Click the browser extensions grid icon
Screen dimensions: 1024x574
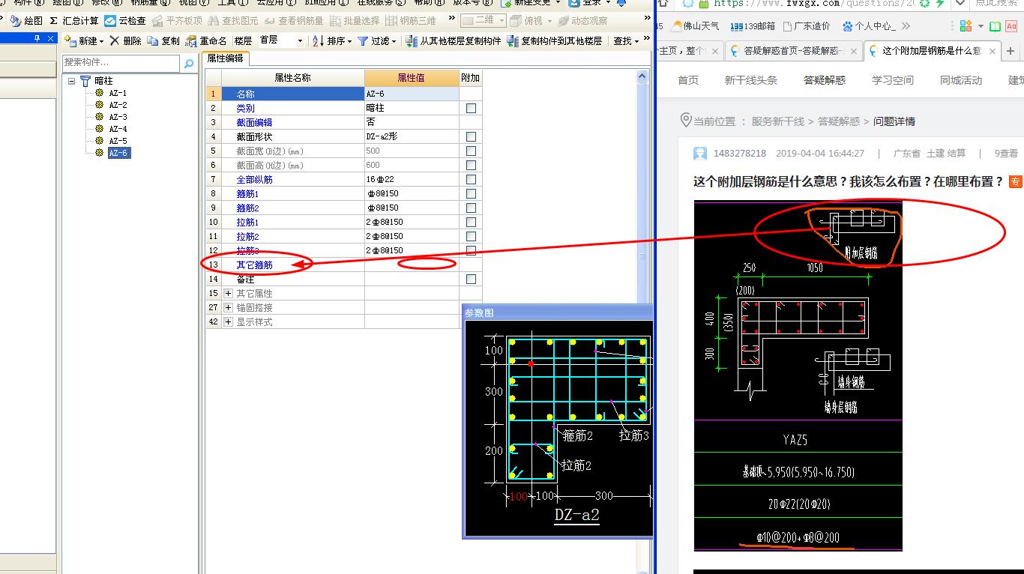pyautogui.click(x=966, y=26)
